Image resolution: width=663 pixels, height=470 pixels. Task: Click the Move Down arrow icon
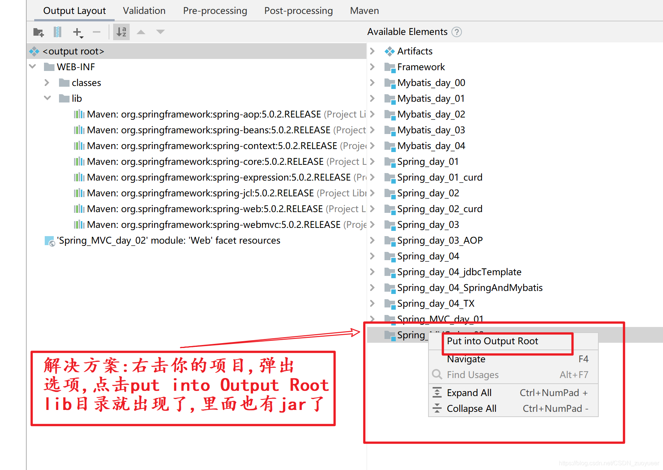pos(160,32)
